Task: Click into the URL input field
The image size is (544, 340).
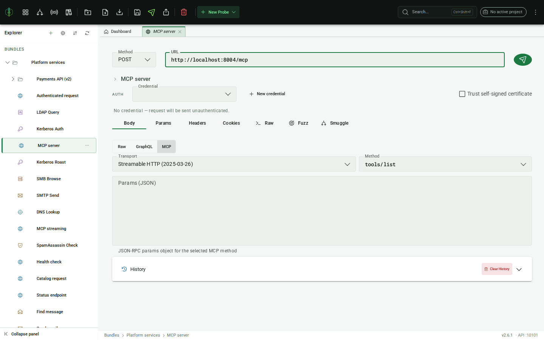Action: click(335, 60)
